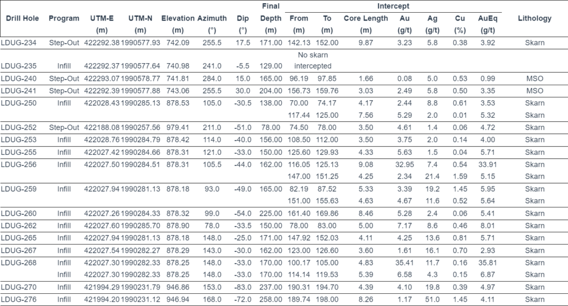The width and height of the screenshot is (568, 306).
Task: Select the "Azimuth" column header
Action: pos(212,18)
